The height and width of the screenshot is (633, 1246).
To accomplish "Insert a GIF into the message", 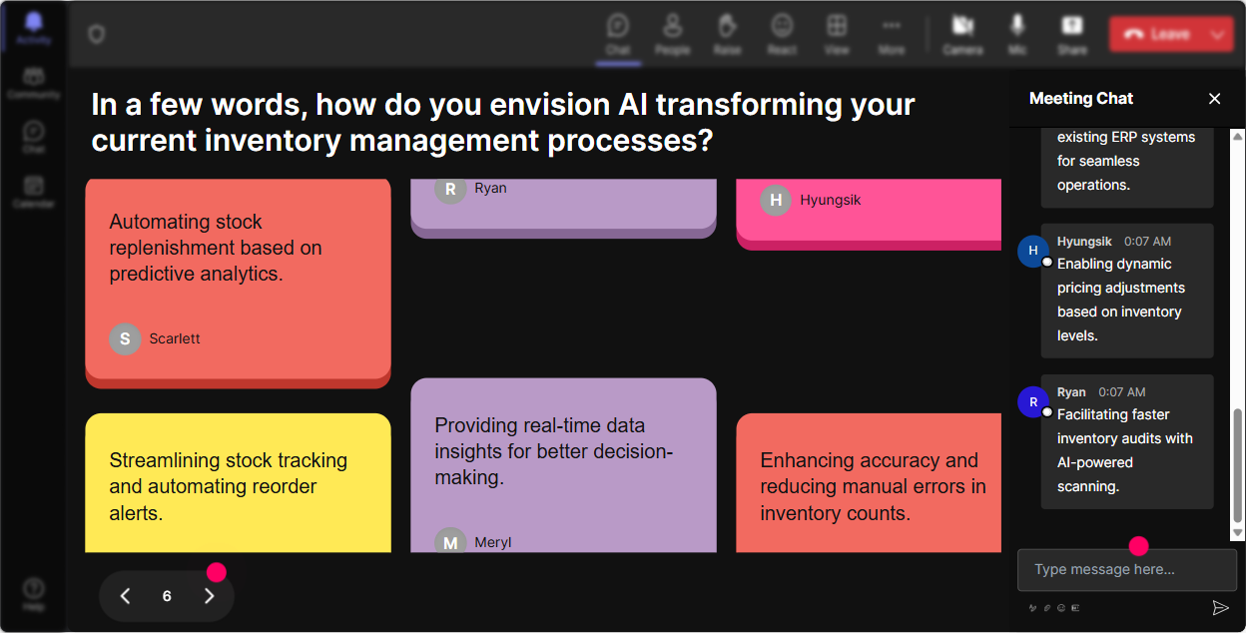I will coord(1075,607).
